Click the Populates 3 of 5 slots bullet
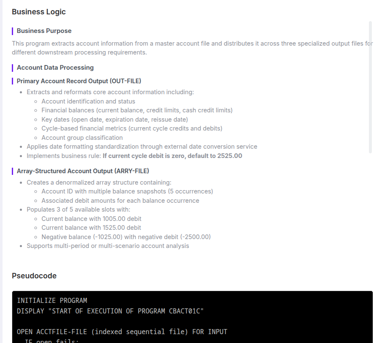Viewport: 382px width, 343px height. pyautogui.click(x=78, y=210)
